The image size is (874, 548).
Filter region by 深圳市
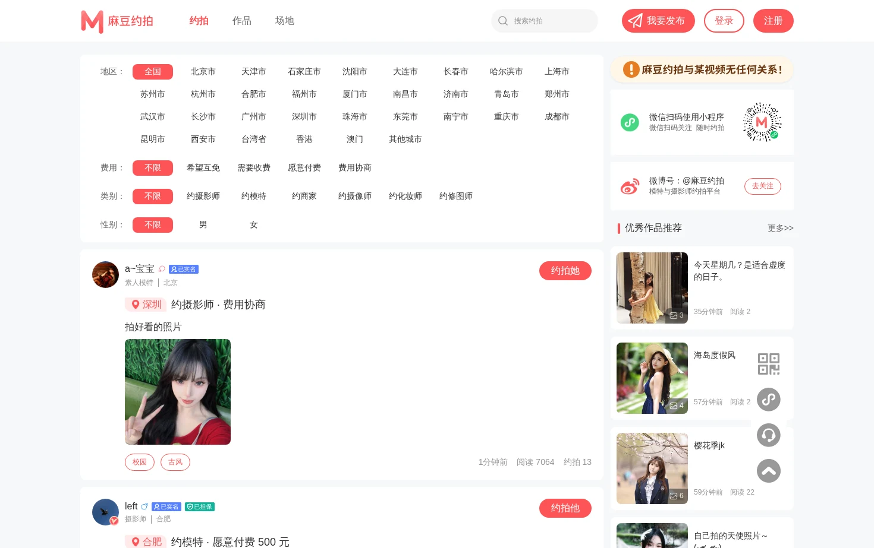pos(304,117)
